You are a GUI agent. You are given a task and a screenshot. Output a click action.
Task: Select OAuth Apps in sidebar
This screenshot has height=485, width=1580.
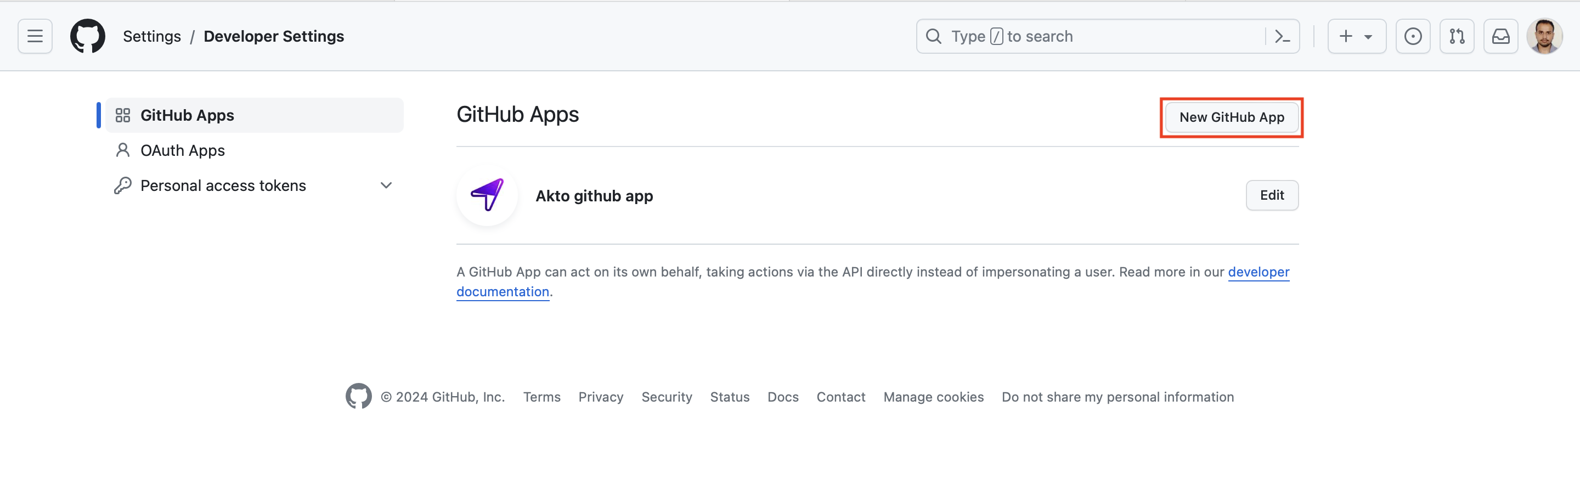tap(182, 150)
